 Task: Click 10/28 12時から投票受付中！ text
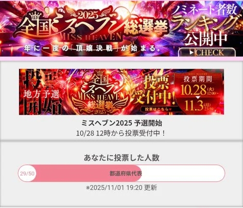[121, 134]
